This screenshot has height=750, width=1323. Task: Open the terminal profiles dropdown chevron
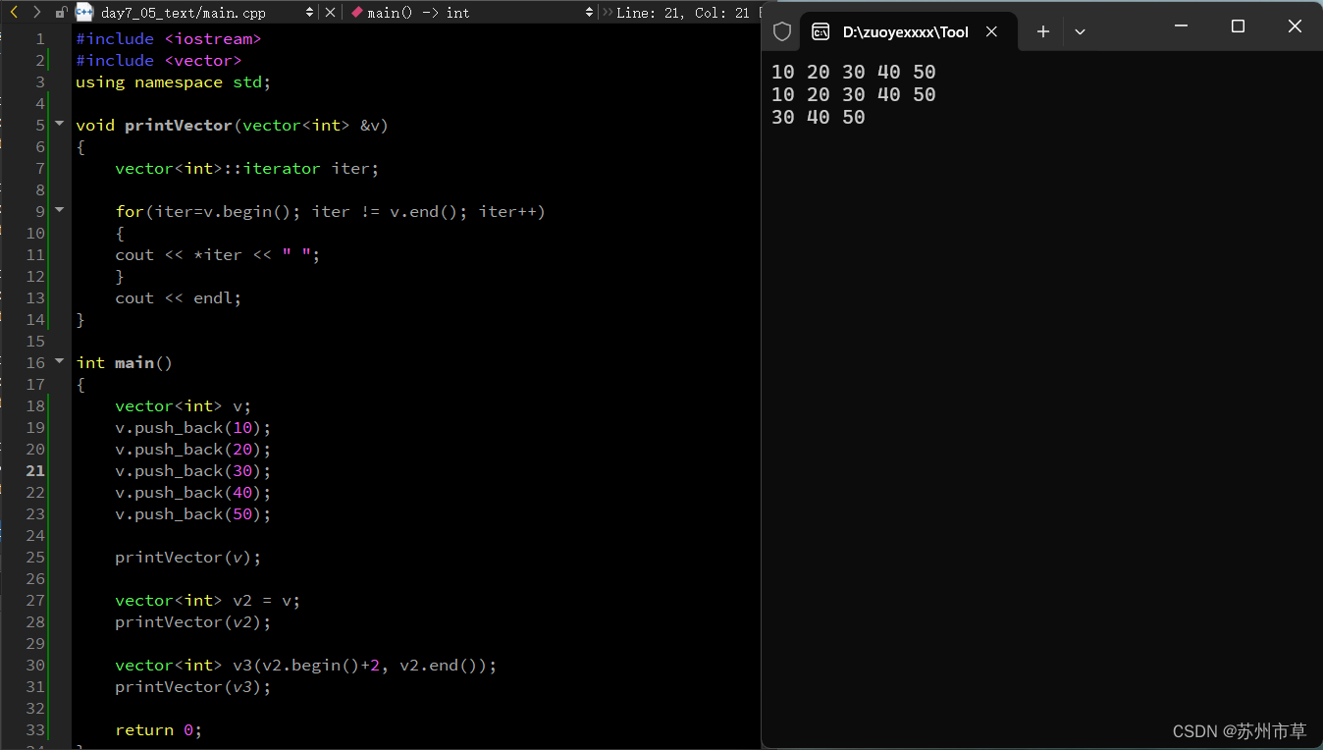click(x=1080, y=31)
